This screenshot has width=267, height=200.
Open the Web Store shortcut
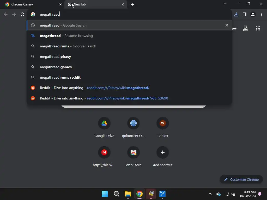point(133,157)
